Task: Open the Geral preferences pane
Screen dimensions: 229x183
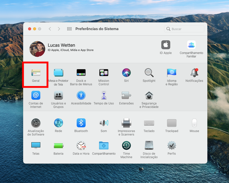Action: [36, 73]
